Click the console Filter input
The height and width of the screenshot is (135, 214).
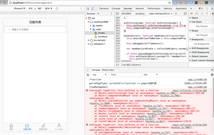coord(126,75)
